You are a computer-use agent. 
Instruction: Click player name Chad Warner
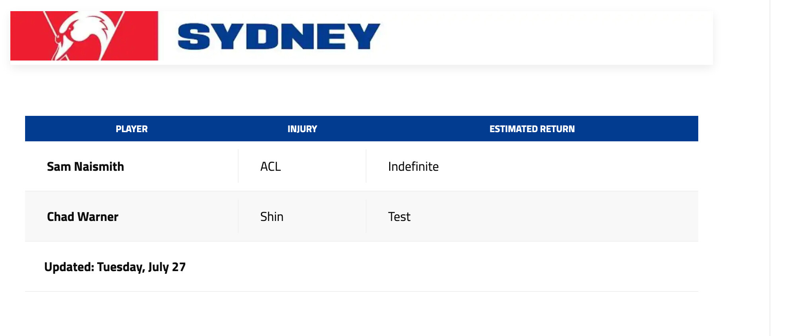(82, 217)
